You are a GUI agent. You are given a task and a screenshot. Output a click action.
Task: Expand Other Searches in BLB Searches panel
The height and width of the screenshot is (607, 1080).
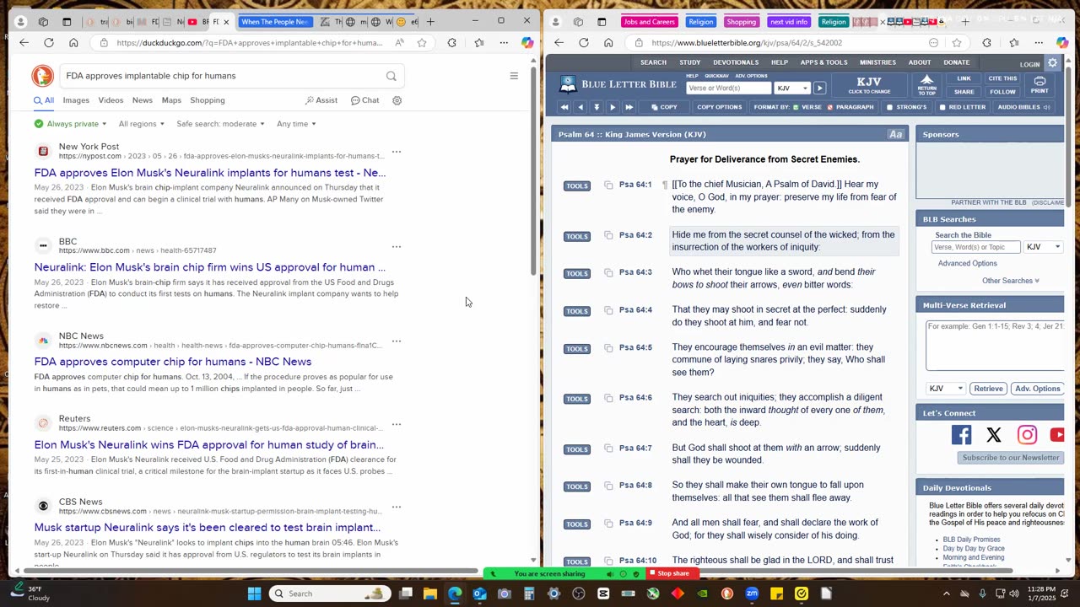[x=1010, y=281]
